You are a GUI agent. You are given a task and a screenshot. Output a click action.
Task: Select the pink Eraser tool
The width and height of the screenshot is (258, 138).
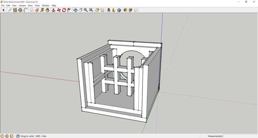(37, 10)
